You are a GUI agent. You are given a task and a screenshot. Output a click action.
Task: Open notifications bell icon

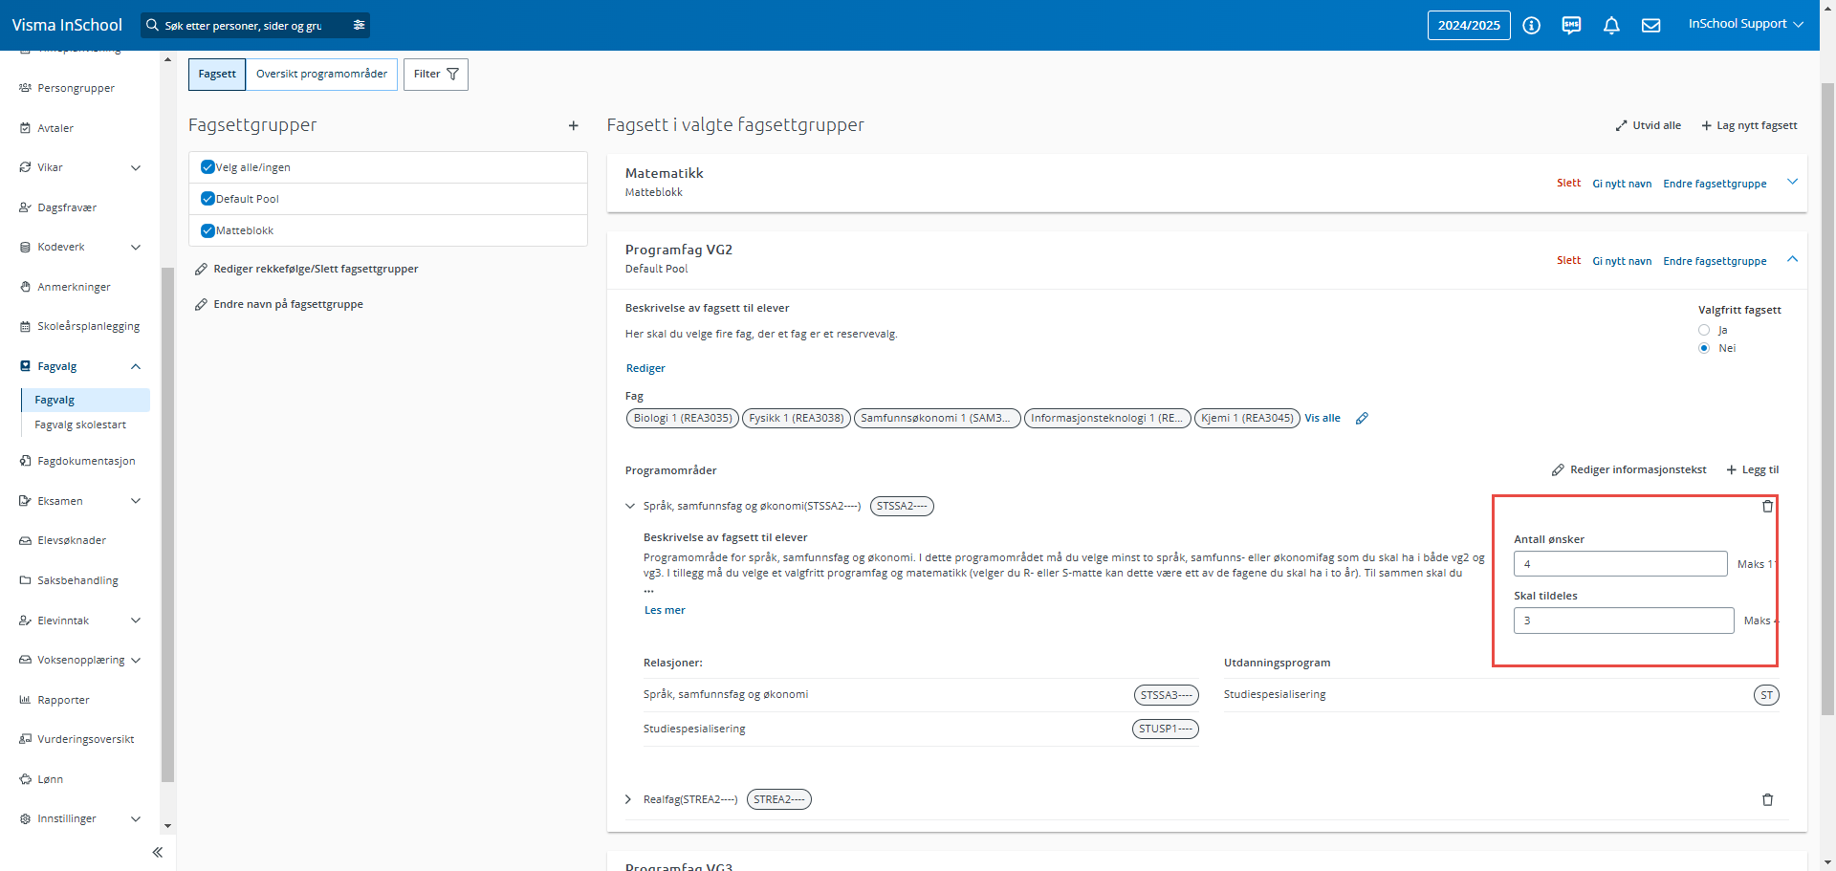[x=1611, y=26]
